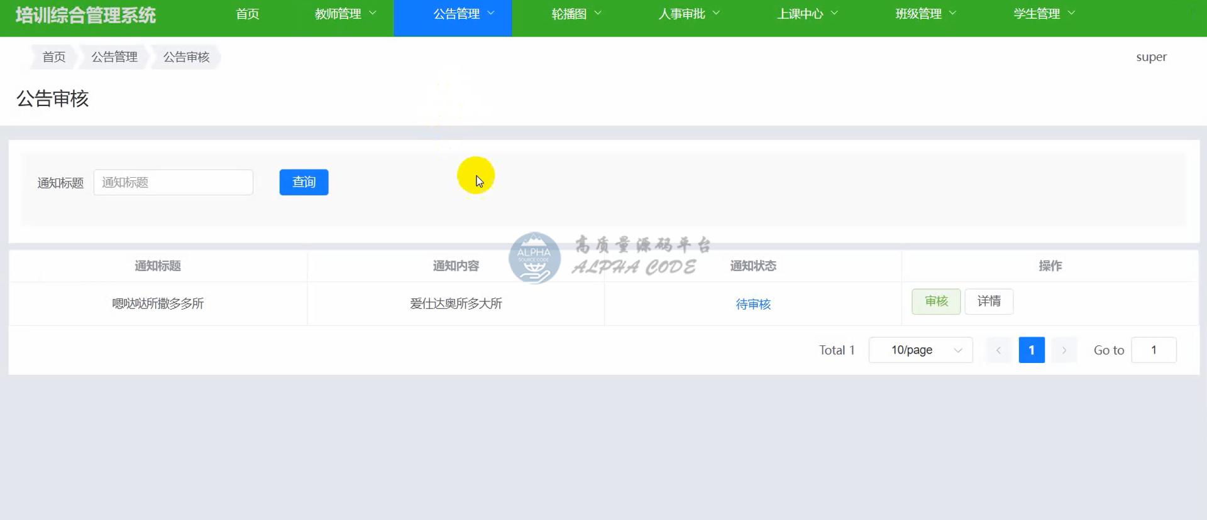
Task: Go to the 公告管理 breadcrumb
Action: [x=114, y=57]
